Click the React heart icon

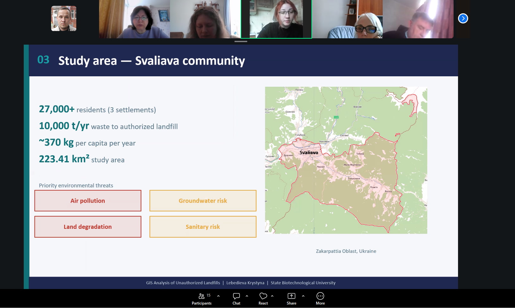263,296
